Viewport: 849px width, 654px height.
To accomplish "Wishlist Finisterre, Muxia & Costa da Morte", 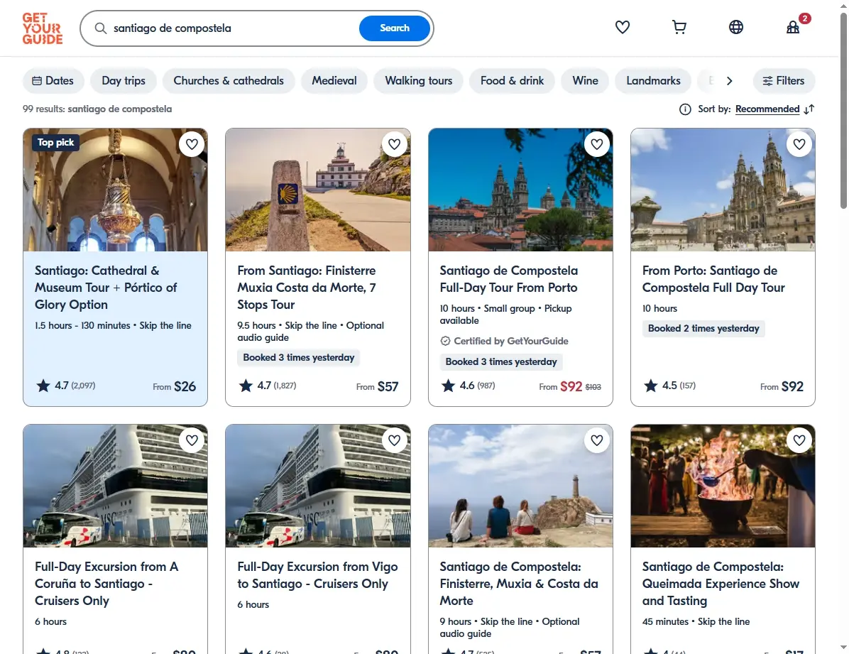I will point(597,440).
